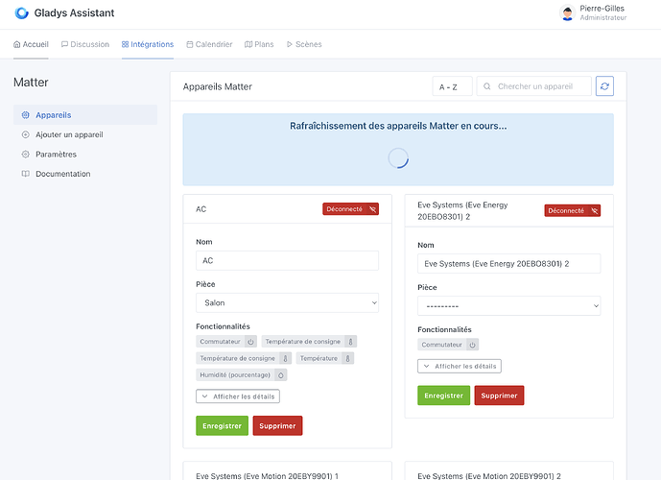Go to the Calendrier tab
Image resolution: width=661 pixels, height=480 pixels.
click(209, 44)
